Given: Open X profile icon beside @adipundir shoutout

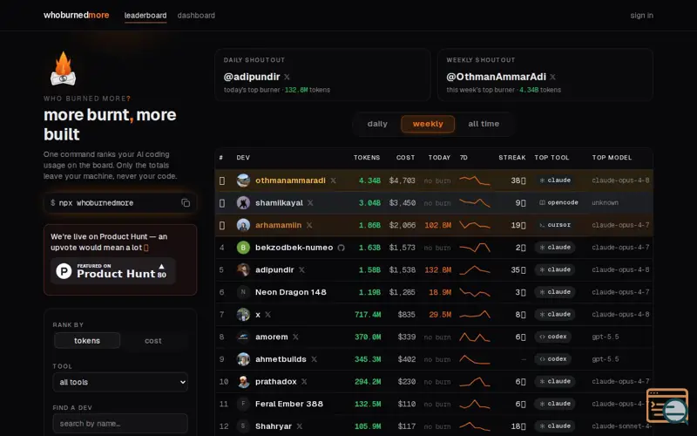Looking at the screenshot, I should click(x=287, y=77).
